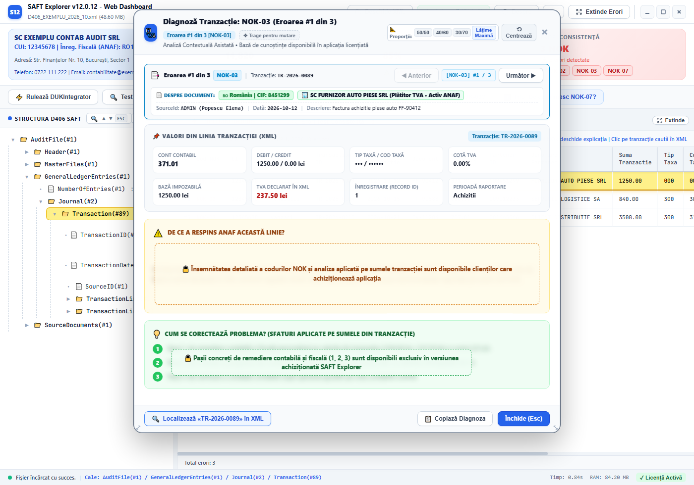Click the NOK-07 error tag in the background window
This screenshot has width=694, height=485.
(618, 71)
